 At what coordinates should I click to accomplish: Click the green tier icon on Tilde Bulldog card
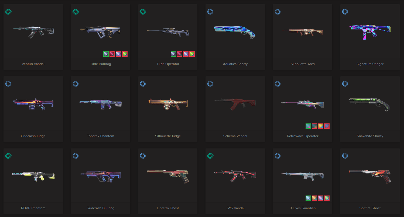click(x=76, y=12)
